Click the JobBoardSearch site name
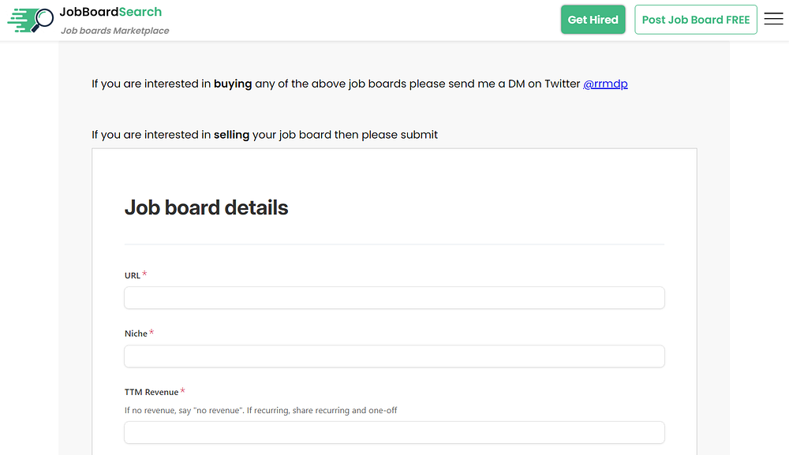Viewport: 789px width, 455px height. tap(110, 12)
